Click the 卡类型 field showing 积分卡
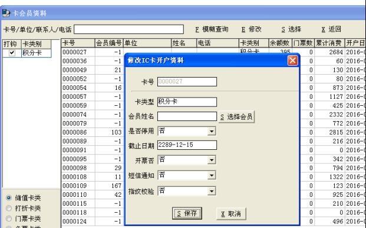The image size is (366, 228). pyautogui.click(x=187, y=102)
